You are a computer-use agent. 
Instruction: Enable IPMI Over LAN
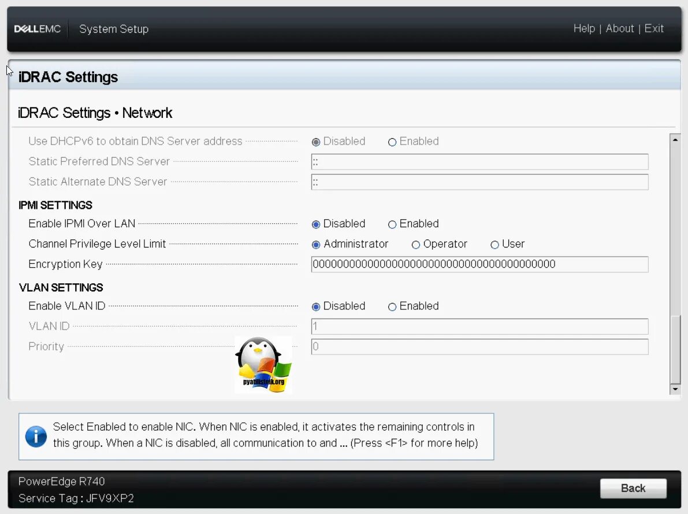tap(392, 224)
